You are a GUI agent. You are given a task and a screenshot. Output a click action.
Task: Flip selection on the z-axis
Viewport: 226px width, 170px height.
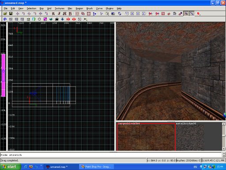pos(41,14)
